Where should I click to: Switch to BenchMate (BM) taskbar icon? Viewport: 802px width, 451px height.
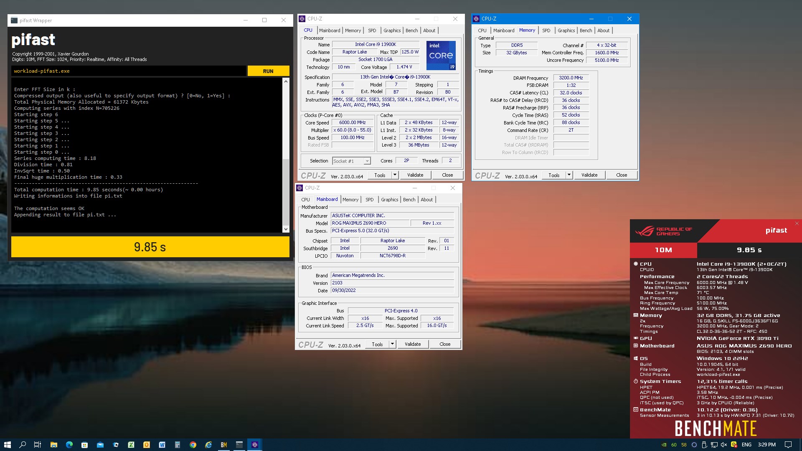224,445
